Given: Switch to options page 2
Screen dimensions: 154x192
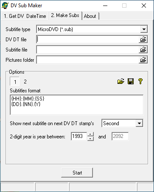Looking at the screenshot, I should click(x=25, y=82).
